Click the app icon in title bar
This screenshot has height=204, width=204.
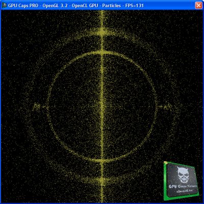pyautogui.click(x=4, y=6)
